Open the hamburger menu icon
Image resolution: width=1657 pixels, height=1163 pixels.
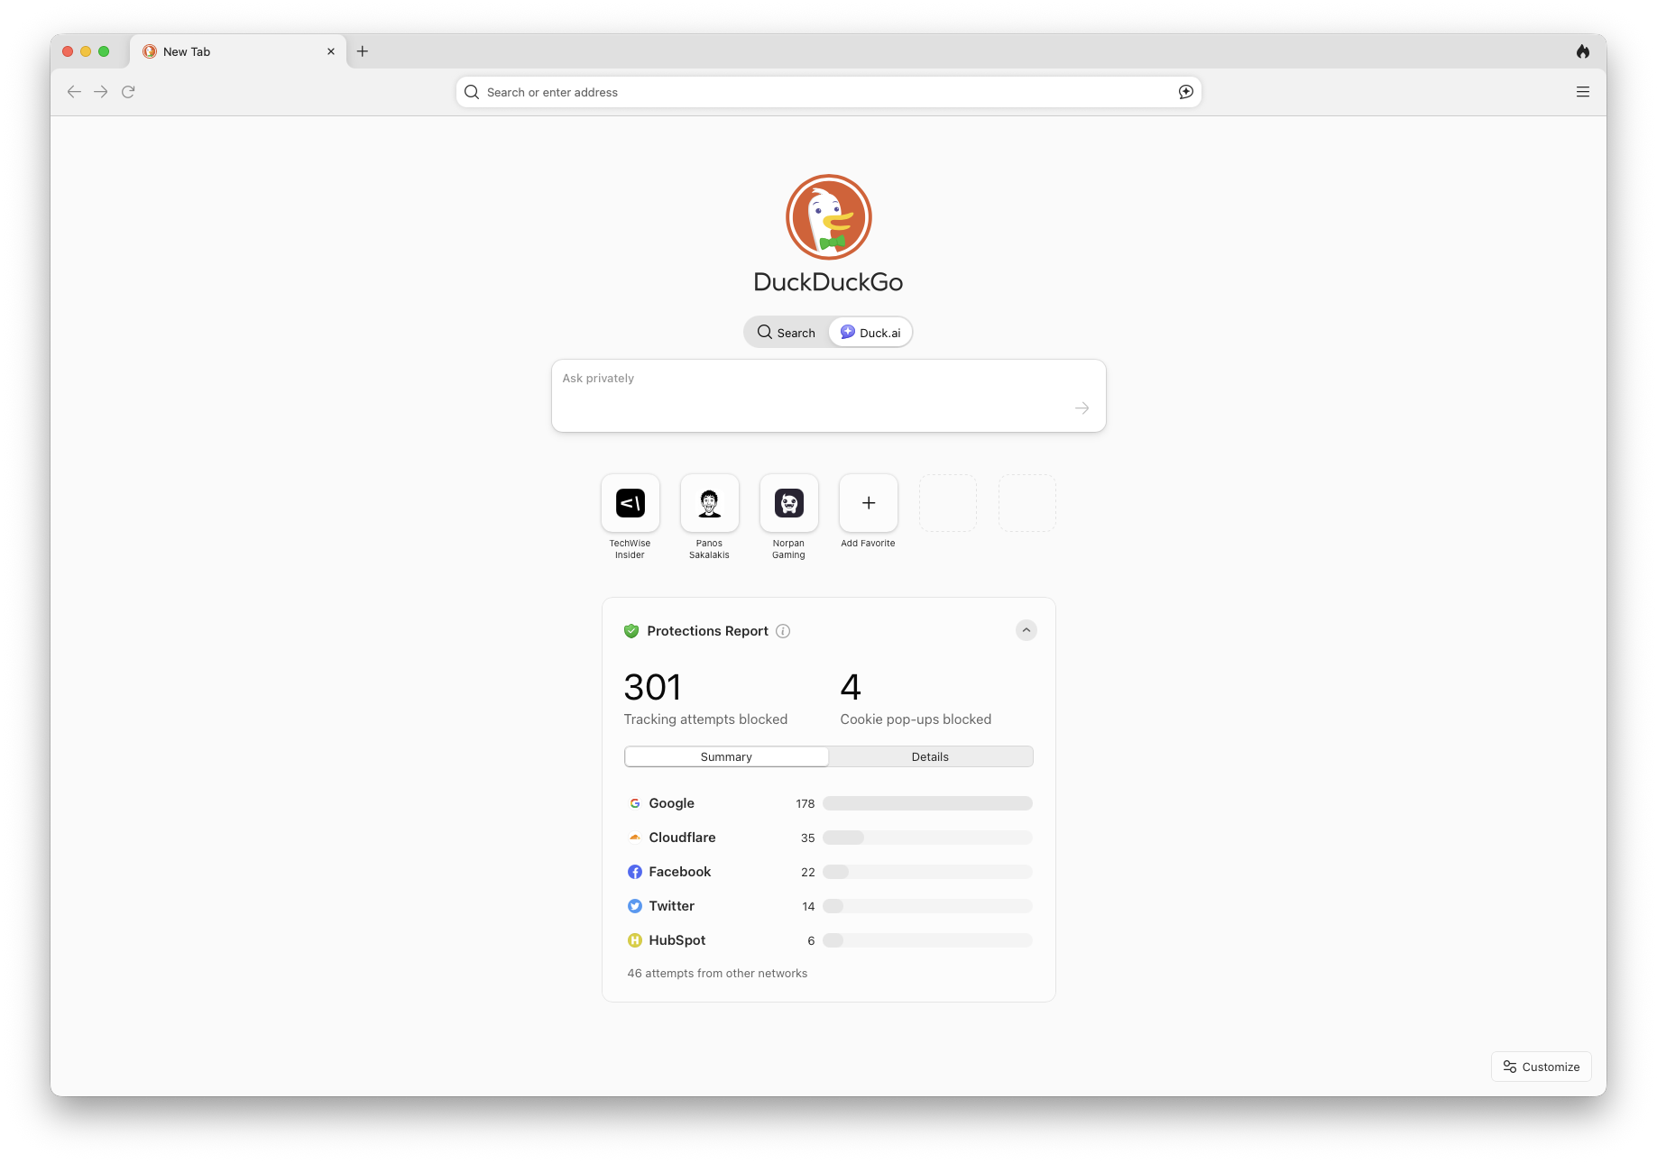[1582, 92]
